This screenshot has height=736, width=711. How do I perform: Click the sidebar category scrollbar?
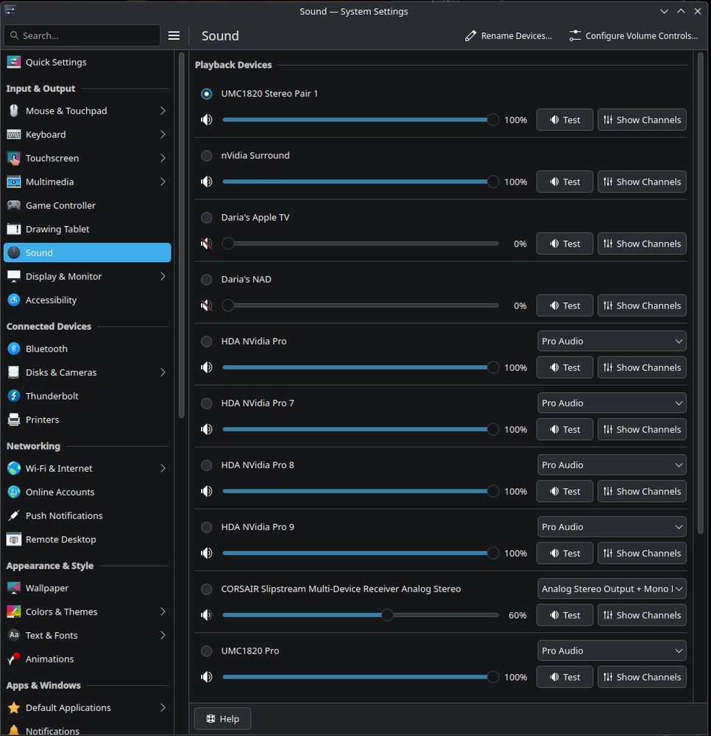(x=182, y=235)
